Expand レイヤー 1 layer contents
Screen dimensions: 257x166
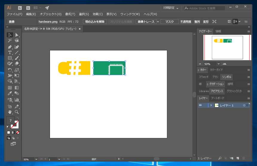coord(211,105)
